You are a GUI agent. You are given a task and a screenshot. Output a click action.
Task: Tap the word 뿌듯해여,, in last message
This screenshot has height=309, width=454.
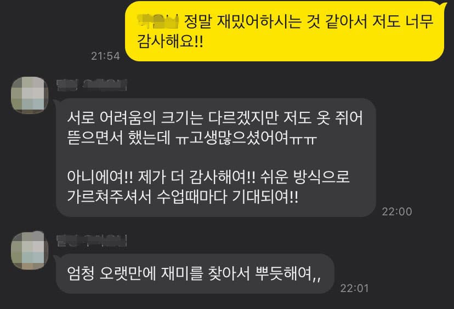tap(288, 273)
